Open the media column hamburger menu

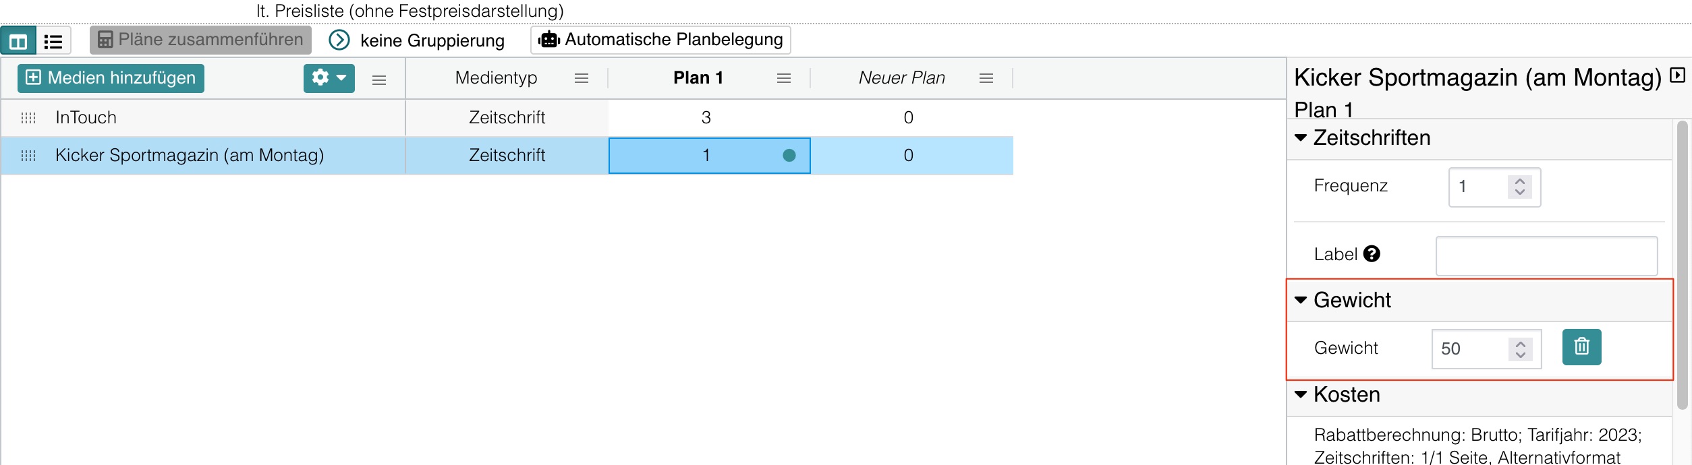point(379,80)
